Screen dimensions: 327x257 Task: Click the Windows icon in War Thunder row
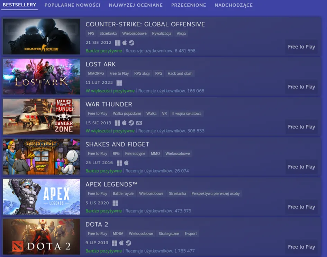[117, 123]
